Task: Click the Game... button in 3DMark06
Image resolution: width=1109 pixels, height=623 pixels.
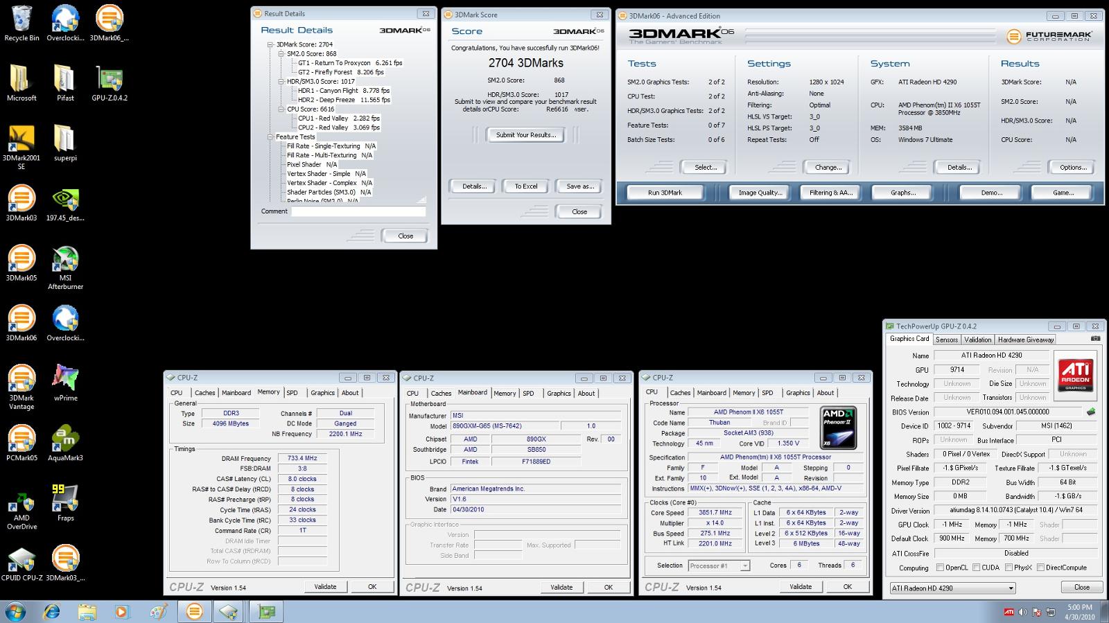Action: 1063,193
